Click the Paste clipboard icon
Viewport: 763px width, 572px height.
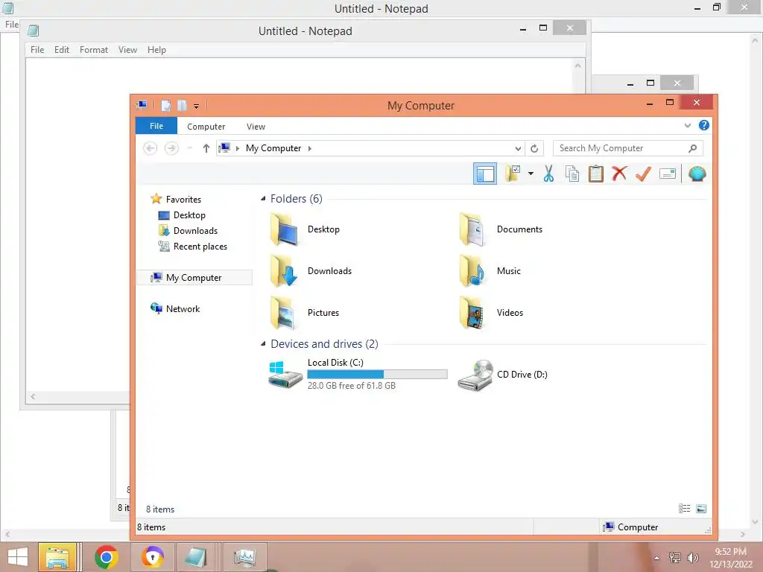click(595, 174)
